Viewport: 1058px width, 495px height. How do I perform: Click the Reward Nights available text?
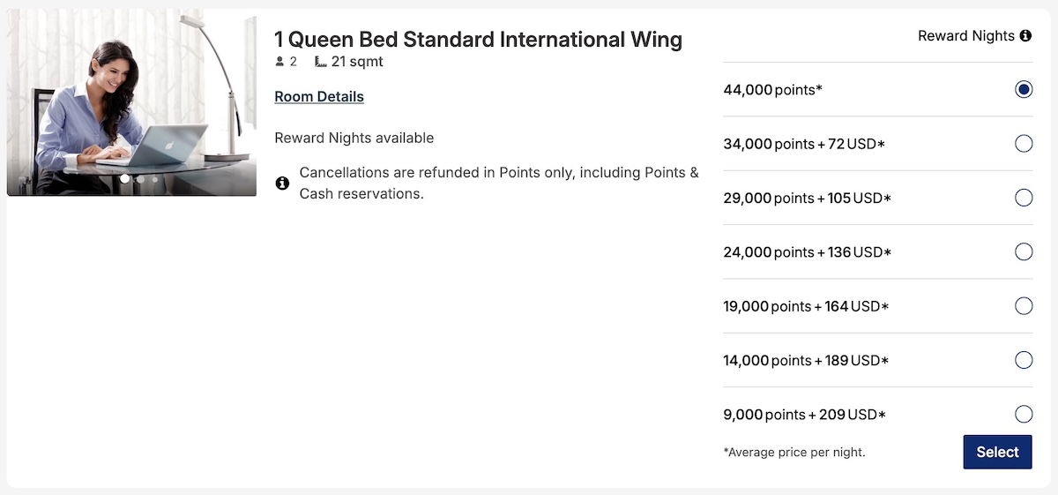[x=354, y=138]
